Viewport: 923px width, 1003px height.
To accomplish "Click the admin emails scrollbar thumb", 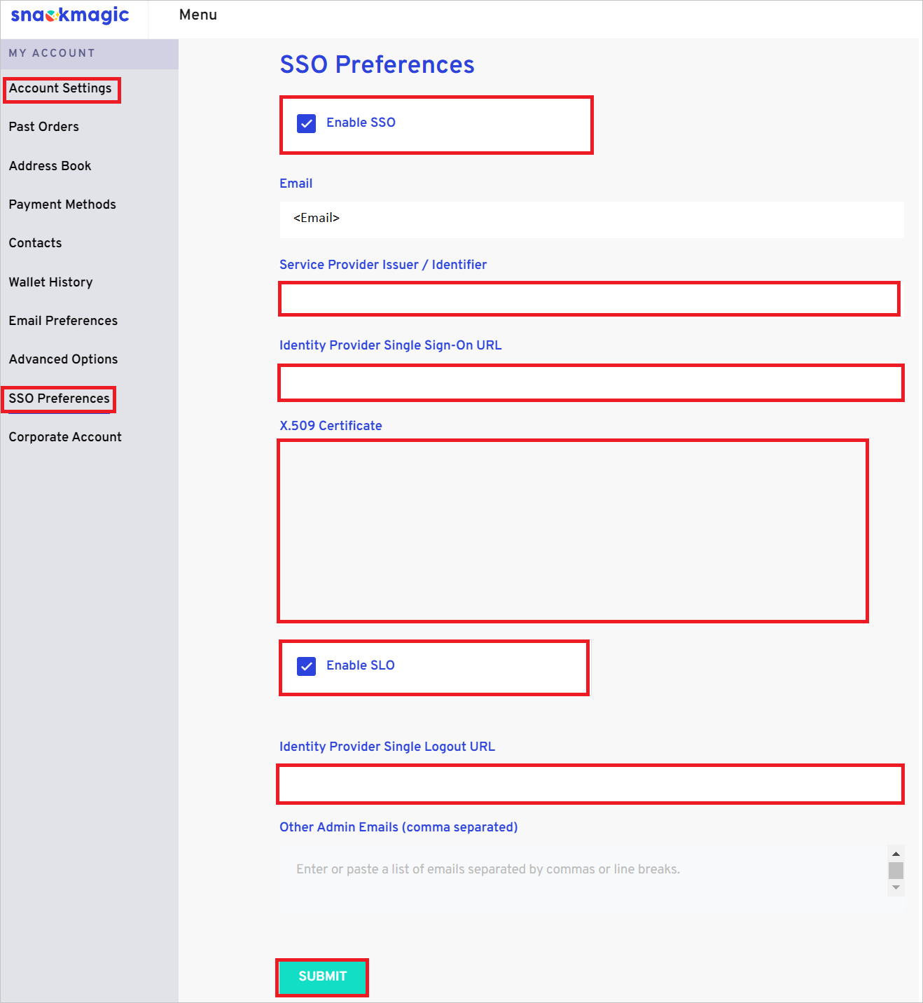I will pyautogui.click(x=896, y=871).
